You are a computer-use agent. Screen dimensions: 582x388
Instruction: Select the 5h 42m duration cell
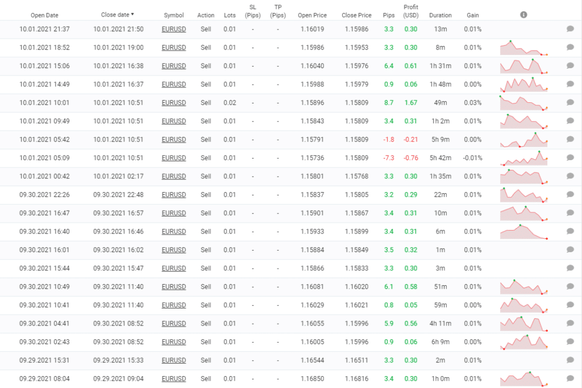tap(440, 158)
